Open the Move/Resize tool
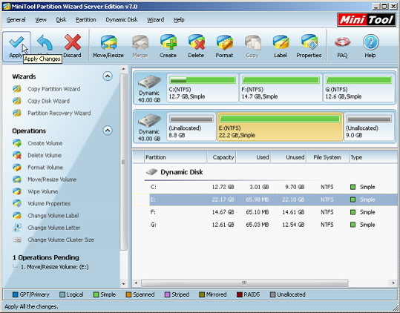This screenshot has width=400, height=313. pyautogui.click(x=108, y=47)
